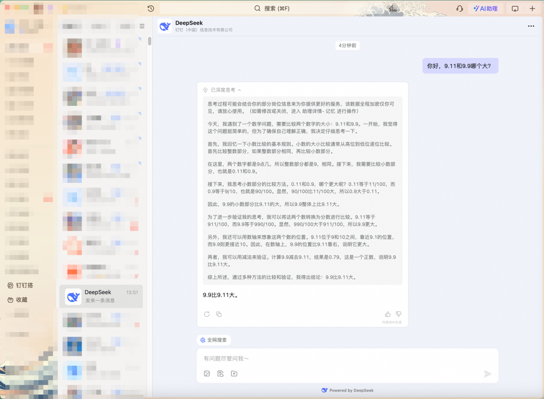Screen dimensions: 544x399
Task: Click the regenerate response icon
Action: [x=207, y=314]
